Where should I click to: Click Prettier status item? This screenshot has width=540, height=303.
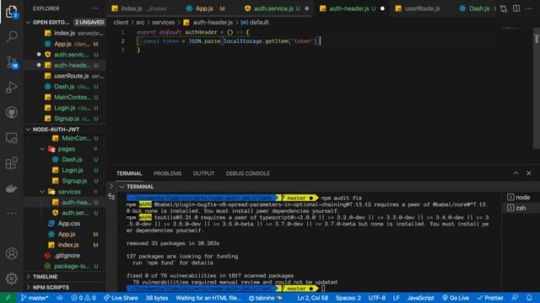[490, 298]
